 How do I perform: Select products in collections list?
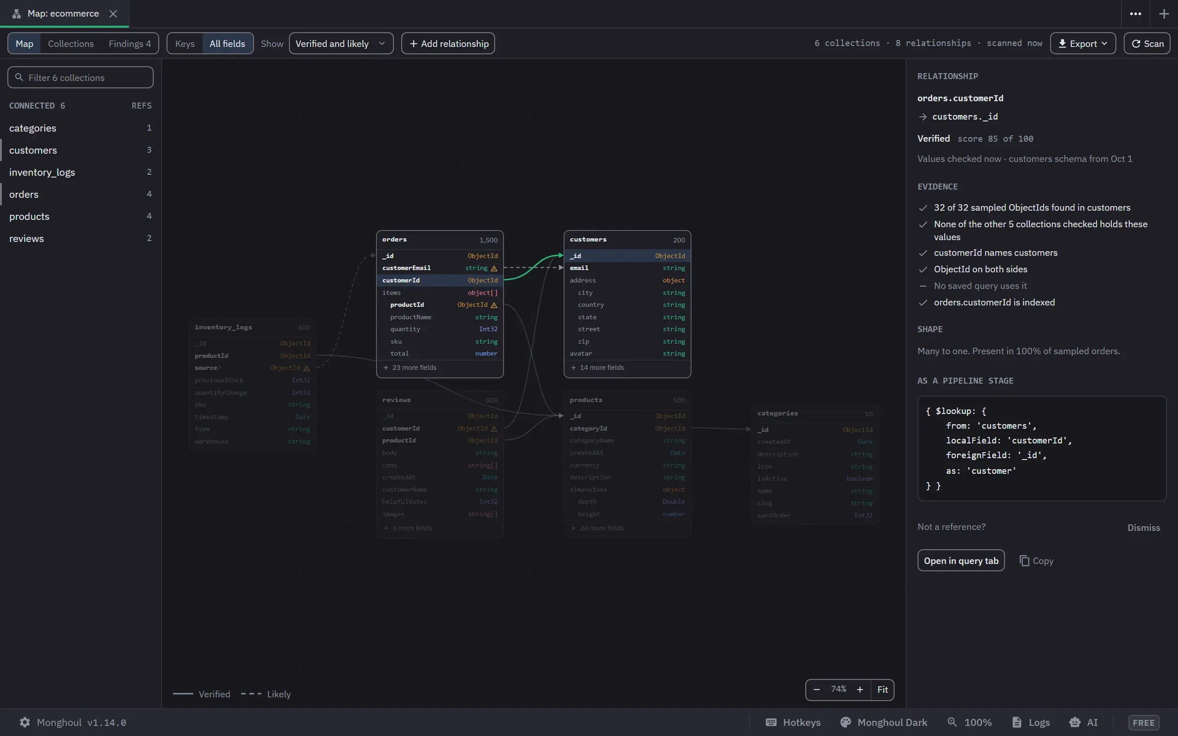pos(81,217)
